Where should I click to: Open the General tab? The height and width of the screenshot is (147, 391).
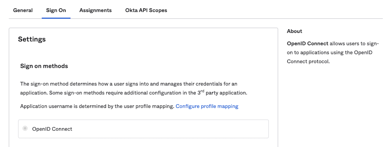coord(23,10)
